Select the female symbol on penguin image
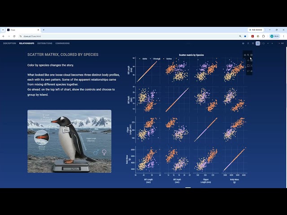287x215 pixels. 104,152
